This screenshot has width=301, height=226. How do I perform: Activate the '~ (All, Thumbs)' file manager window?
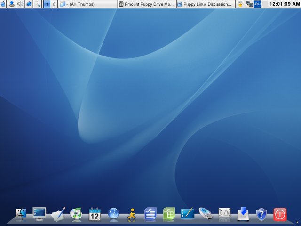[x=88, y=4]
